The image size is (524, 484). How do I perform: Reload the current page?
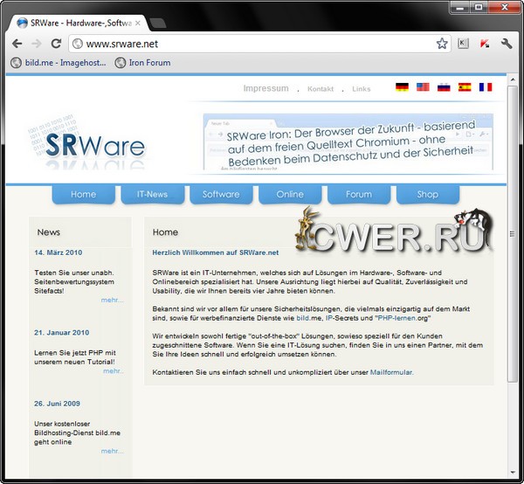point(56,43)
